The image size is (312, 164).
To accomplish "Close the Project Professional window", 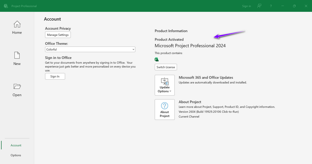I will [x=306, y=6].
